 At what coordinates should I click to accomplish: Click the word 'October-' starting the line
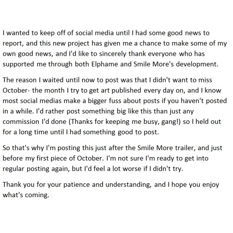[16, 90]
